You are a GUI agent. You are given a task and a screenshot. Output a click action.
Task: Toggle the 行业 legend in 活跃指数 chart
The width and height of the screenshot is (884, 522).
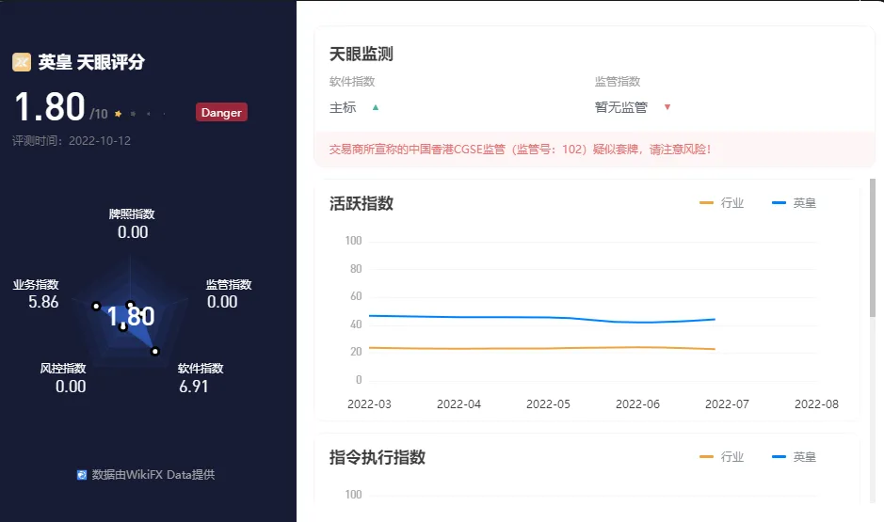(x=722, y=203)
